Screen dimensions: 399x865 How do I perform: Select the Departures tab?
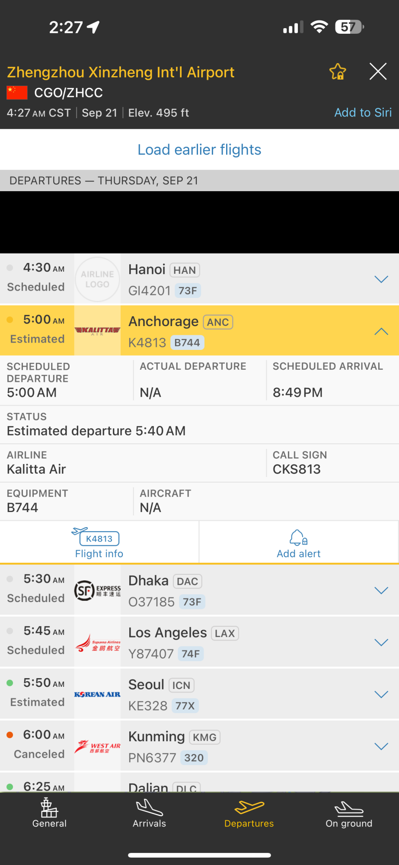pos(249,813)
